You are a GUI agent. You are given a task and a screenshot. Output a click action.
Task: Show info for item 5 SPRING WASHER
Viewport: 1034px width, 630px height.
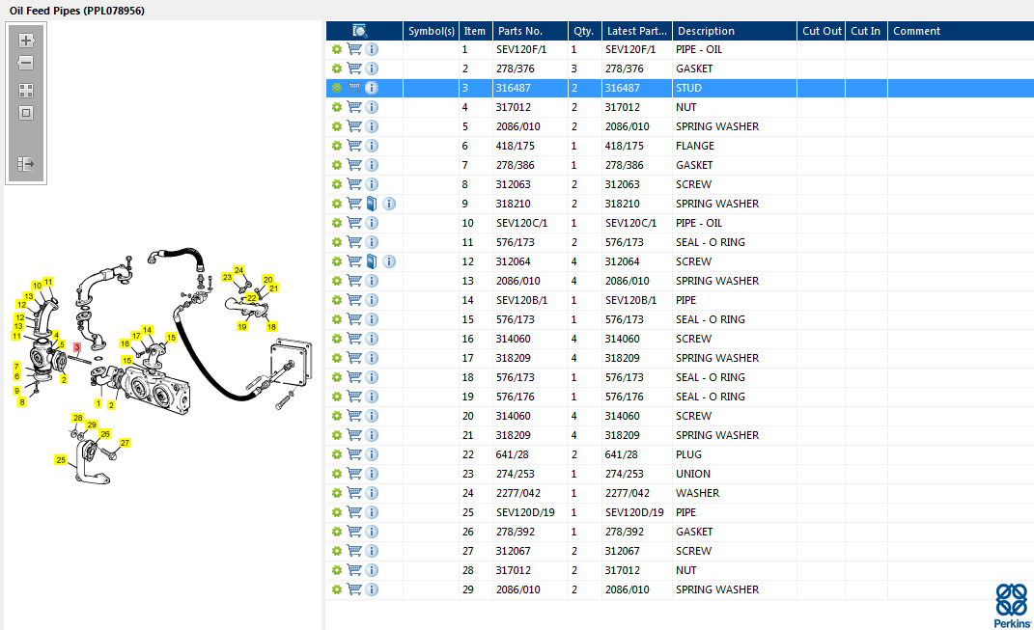tap(372, 125)
